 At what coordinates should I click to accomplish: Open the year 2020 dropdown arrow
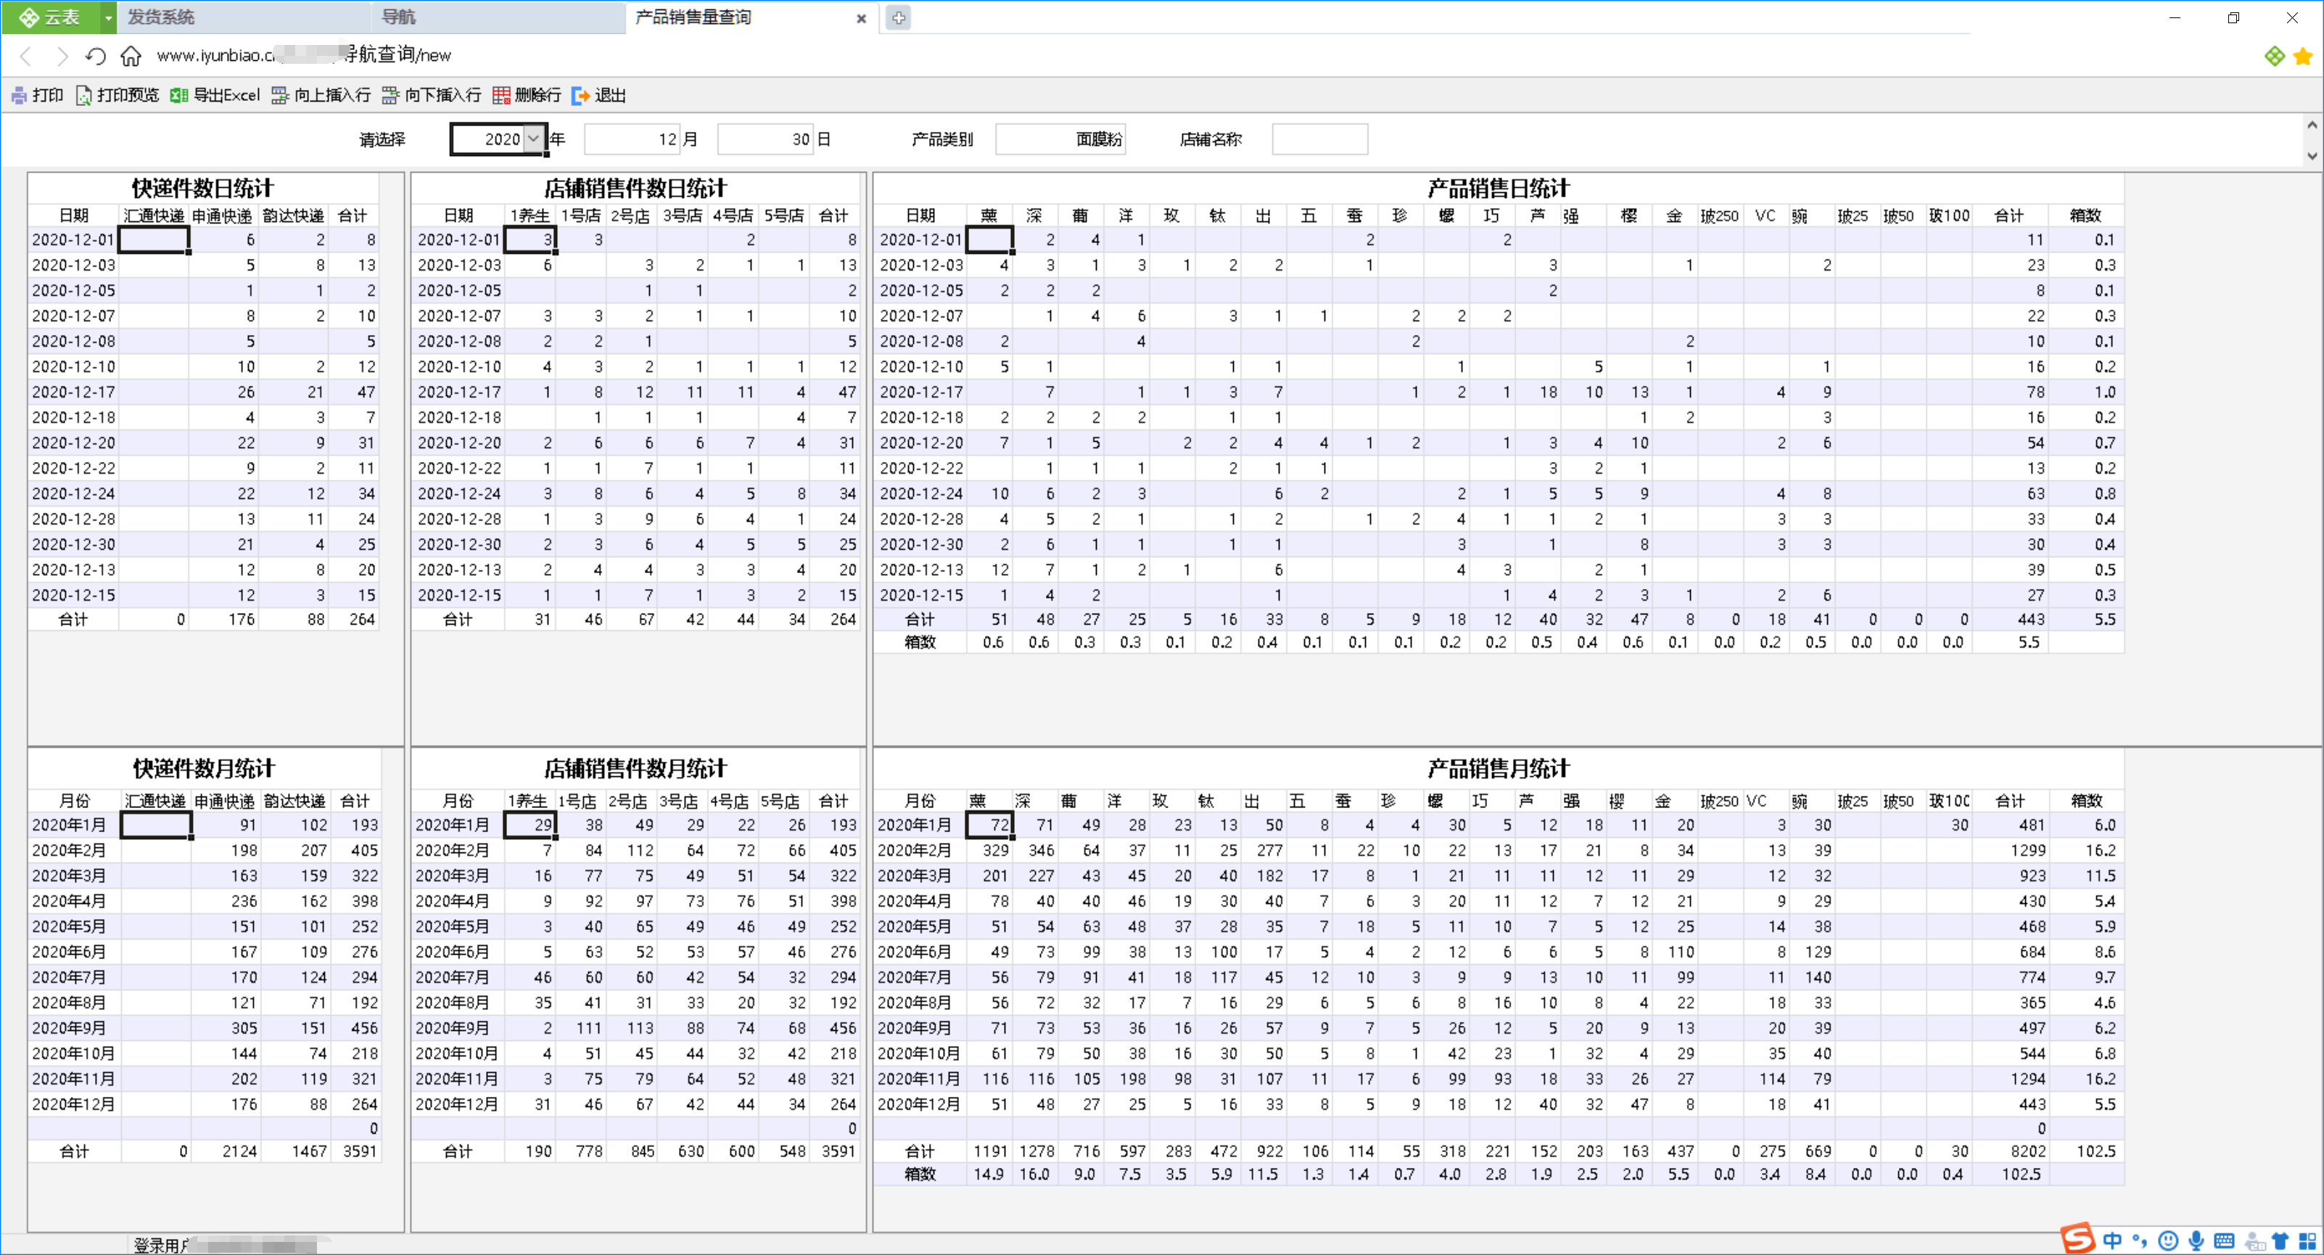[533, 139]
